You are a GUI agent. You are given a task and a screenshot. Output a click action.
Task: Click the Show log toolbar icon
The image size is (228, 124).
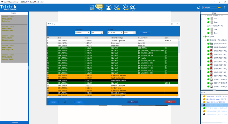click(x=100, y=8)
